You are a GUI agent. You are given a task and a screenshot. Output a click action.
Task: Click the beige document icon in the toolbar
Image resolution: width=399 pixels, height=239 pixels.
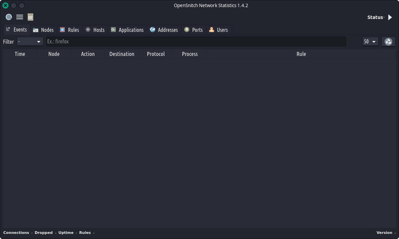31,17
